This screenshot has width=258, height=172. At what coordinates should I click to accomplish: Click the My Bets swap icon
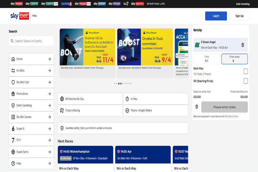(13, 71)
